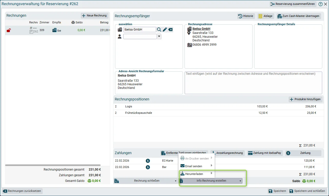The image size is (329, 196).
Task: Search recipient with the magnifier icon
Action: pyautogui.click(x=159, y=30)
